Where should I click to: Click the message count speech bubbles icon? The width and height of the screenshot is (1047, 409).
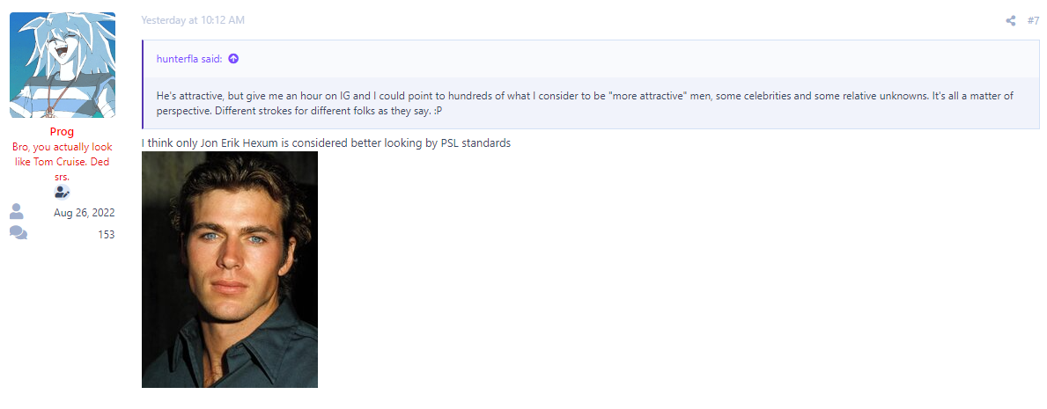[18, 233]
